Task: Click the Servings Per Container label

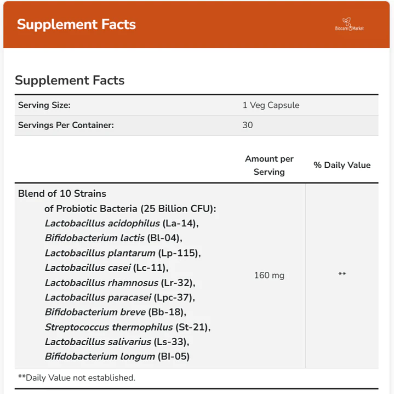Action: coord(66,125)
